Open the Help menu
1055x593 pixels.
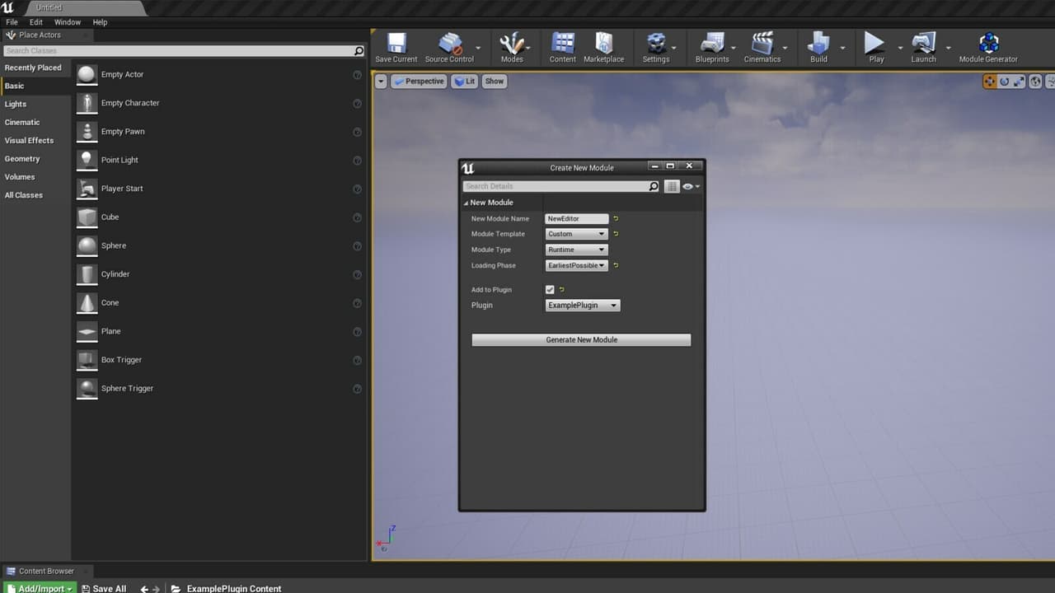point(100,22)
